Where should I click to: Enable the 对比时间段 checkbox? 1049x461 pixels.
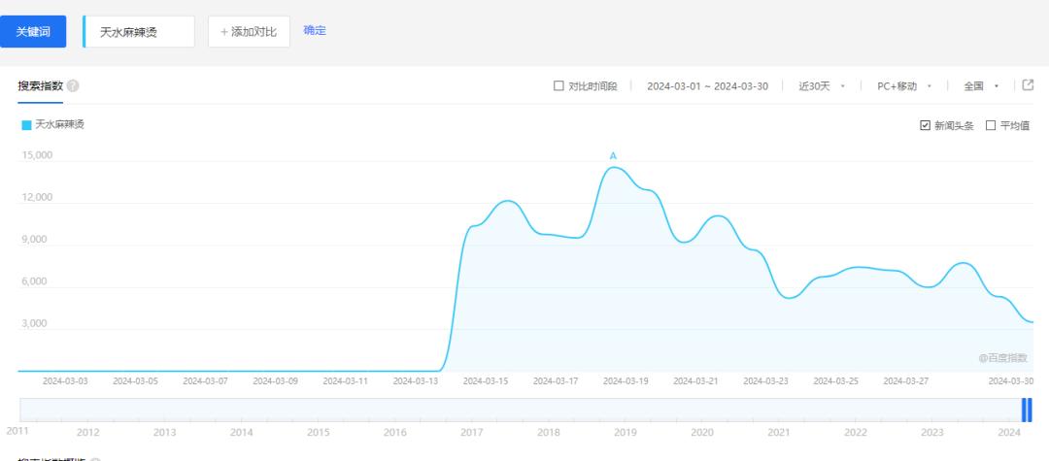558,86
